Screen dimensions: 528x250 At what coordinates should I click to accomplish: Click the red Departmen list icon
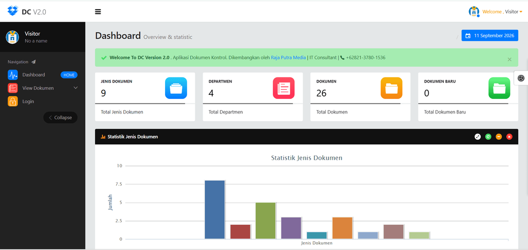pyautogui.click(x=284, y=88)
